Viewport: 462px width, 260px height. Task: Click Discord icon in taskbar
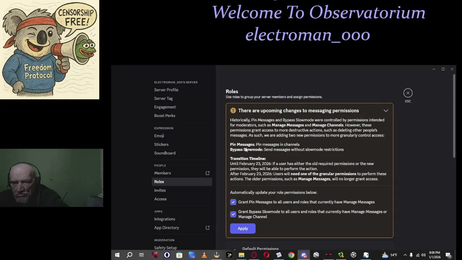[x=304, y=255]
